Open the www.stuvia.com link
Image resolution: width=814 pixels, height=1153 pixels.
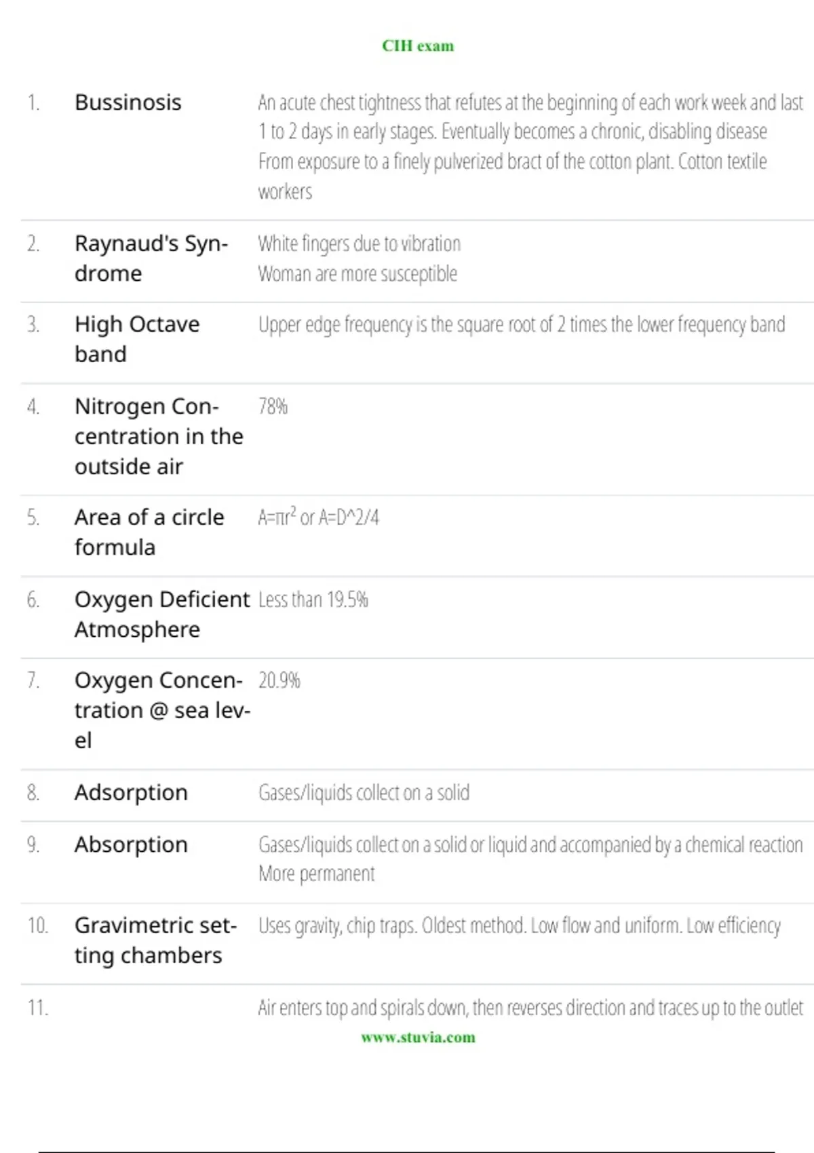coord(418,1037)
